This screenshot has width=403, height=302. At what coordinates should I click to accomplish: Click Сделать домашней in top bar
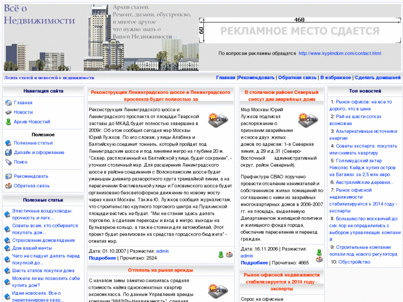coord(378,78)
